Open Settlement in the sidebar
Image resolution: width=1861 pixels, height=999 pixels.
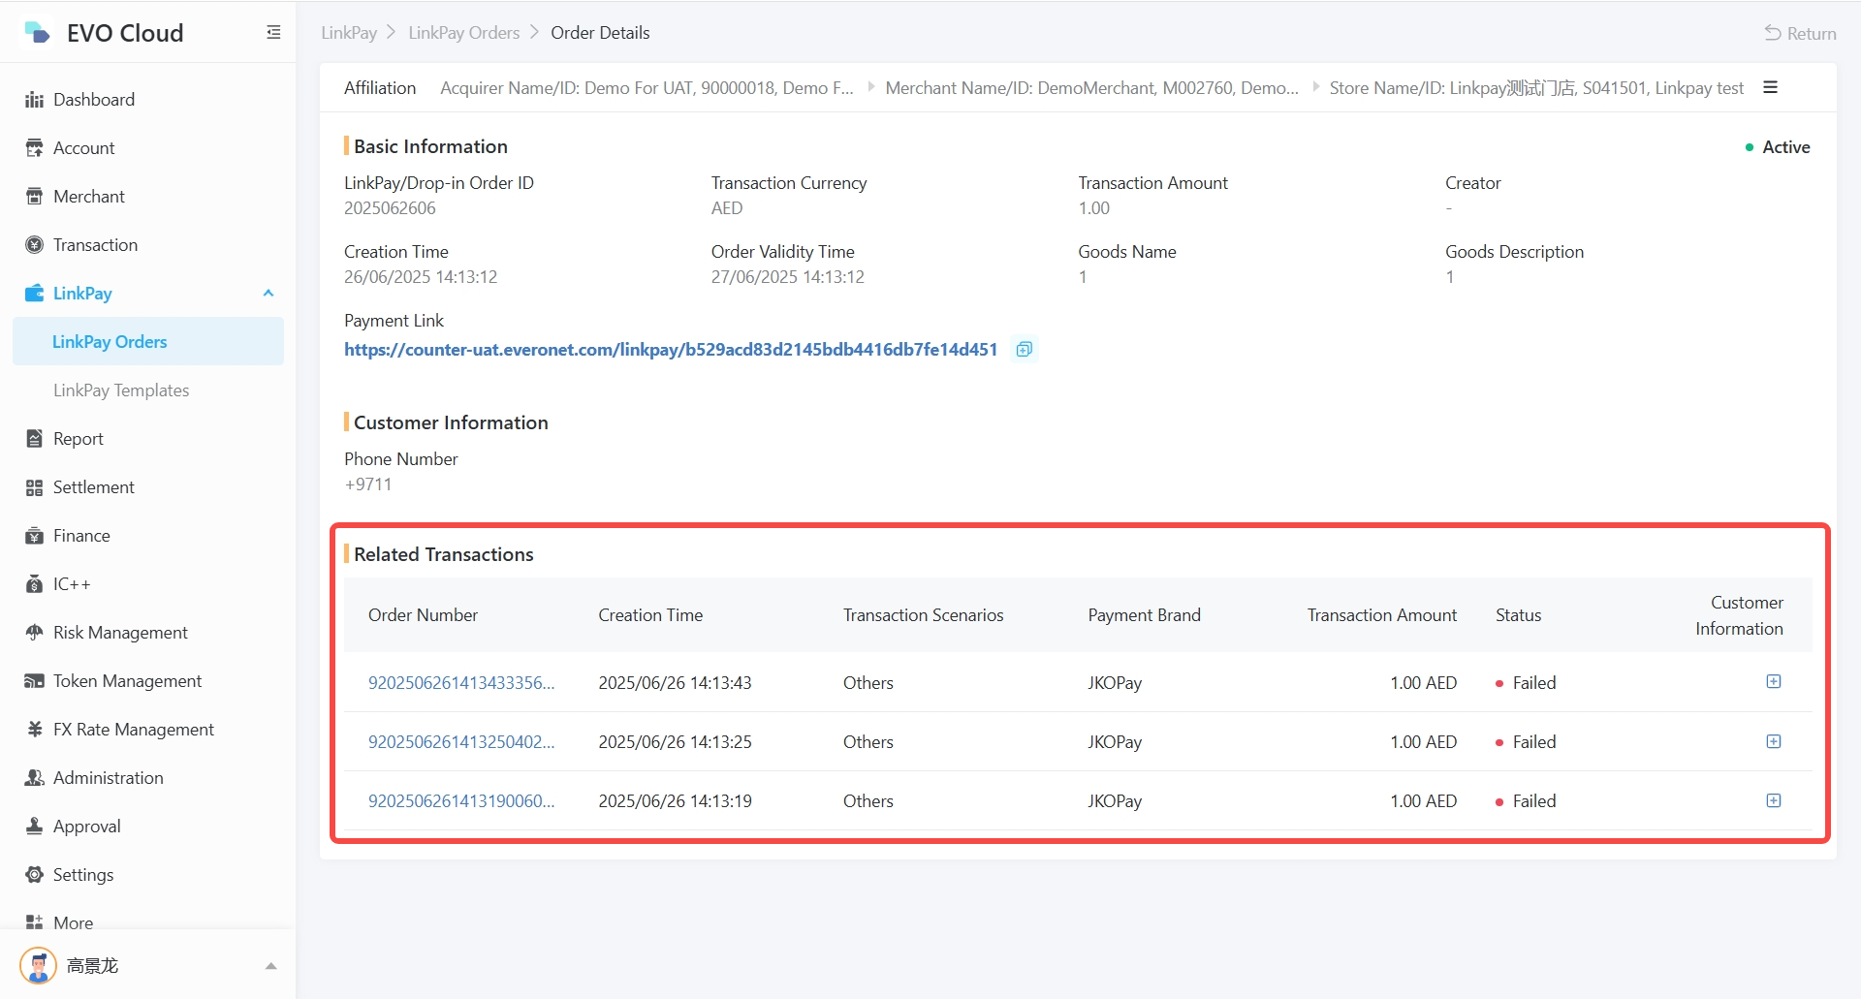tap(93, 487)
